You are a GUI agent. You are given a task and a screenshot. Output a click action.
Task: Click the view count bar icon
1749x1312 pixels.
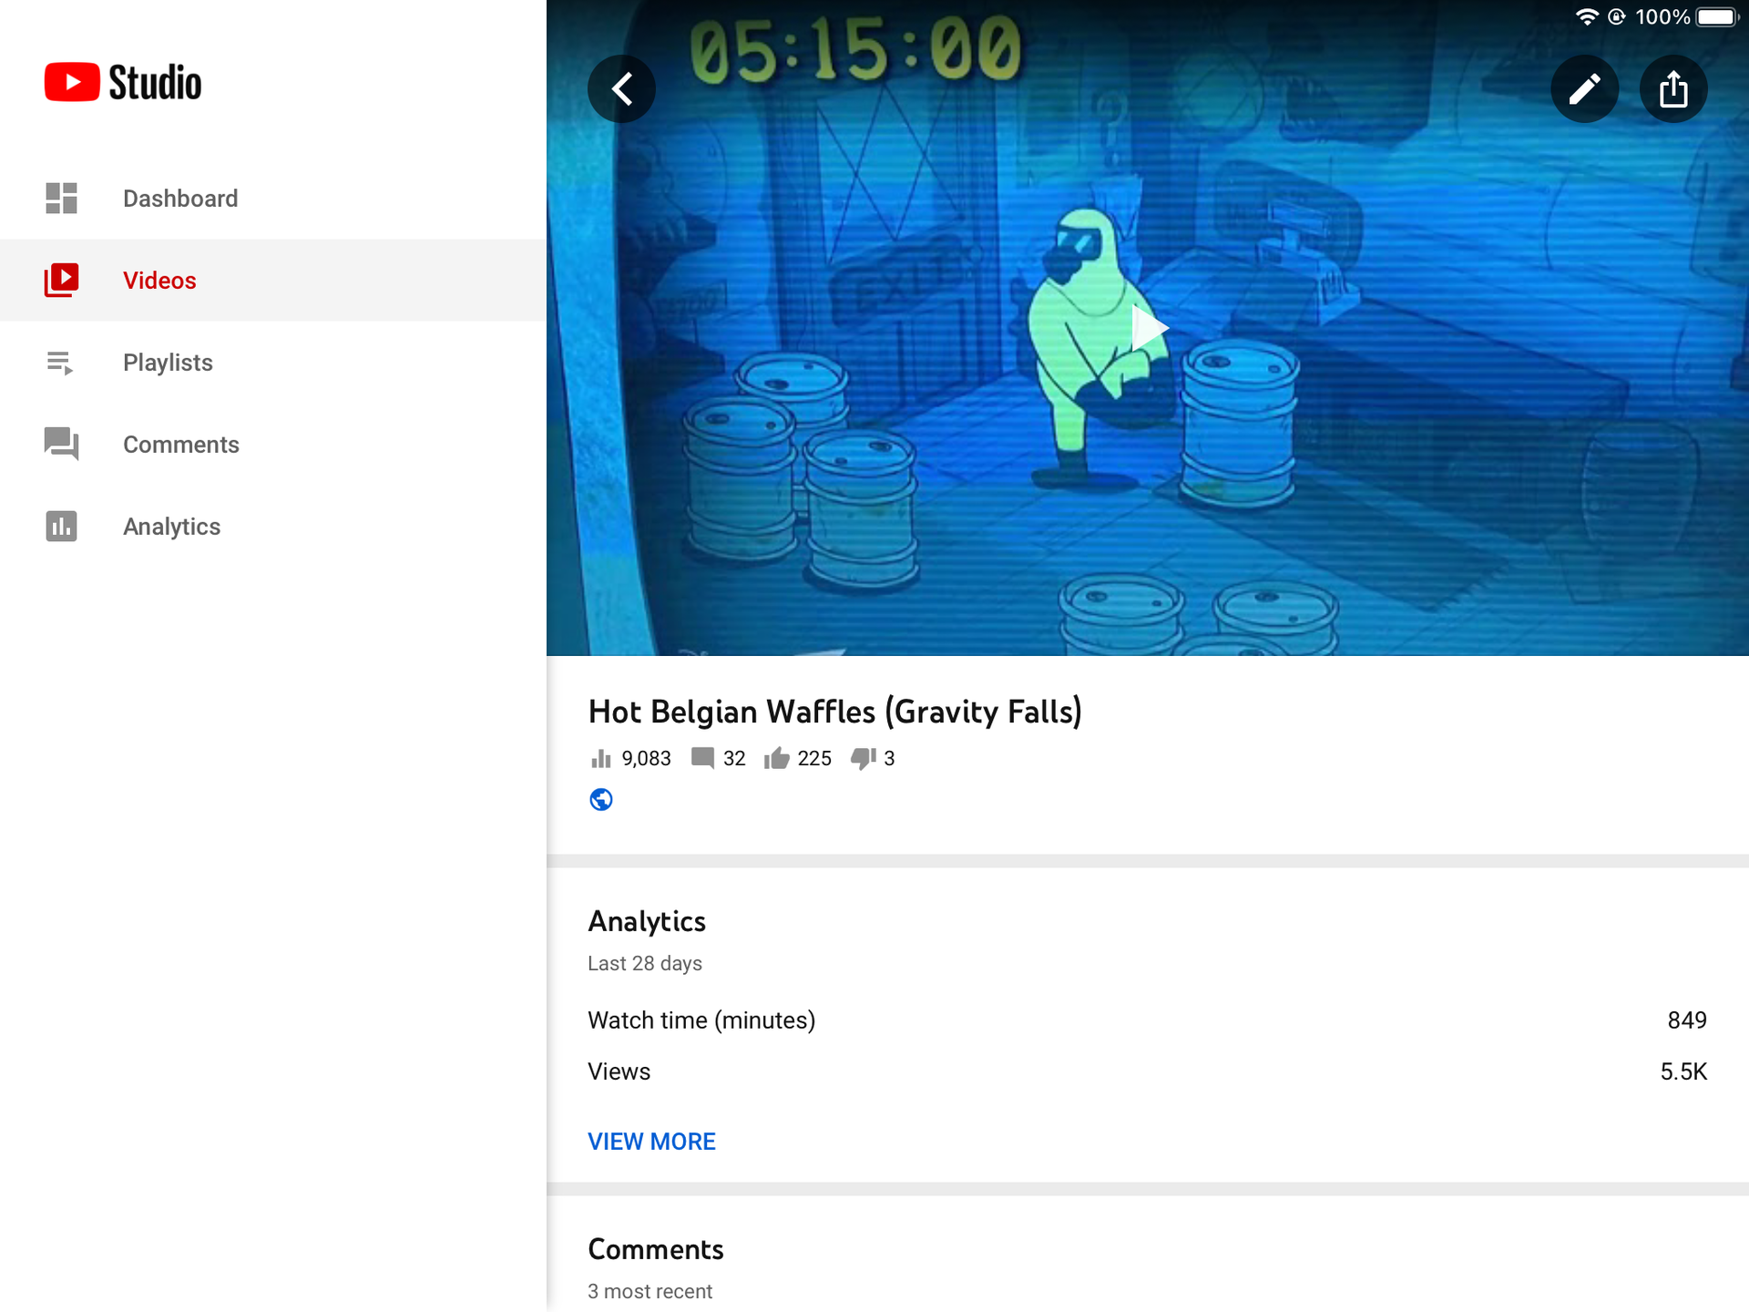pyautogui.click(x=601, y=758)
